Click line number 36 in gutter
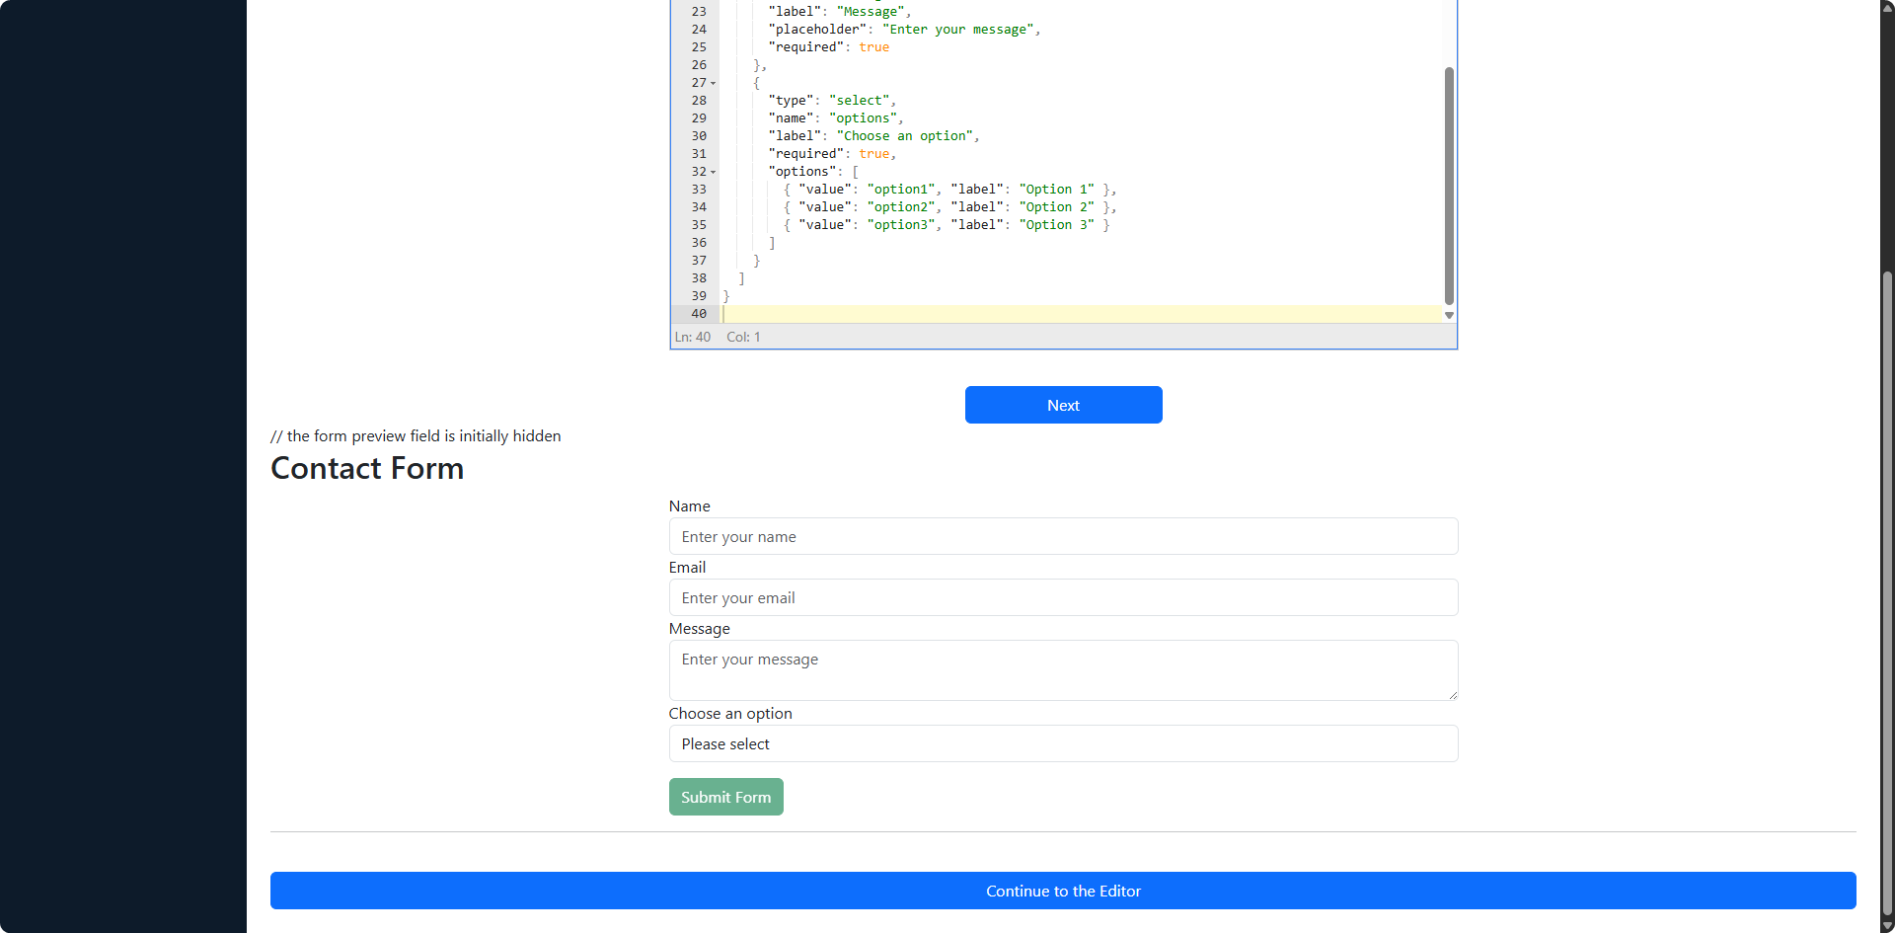This screenshot has width=1895, height=933. tap(699, 243)
